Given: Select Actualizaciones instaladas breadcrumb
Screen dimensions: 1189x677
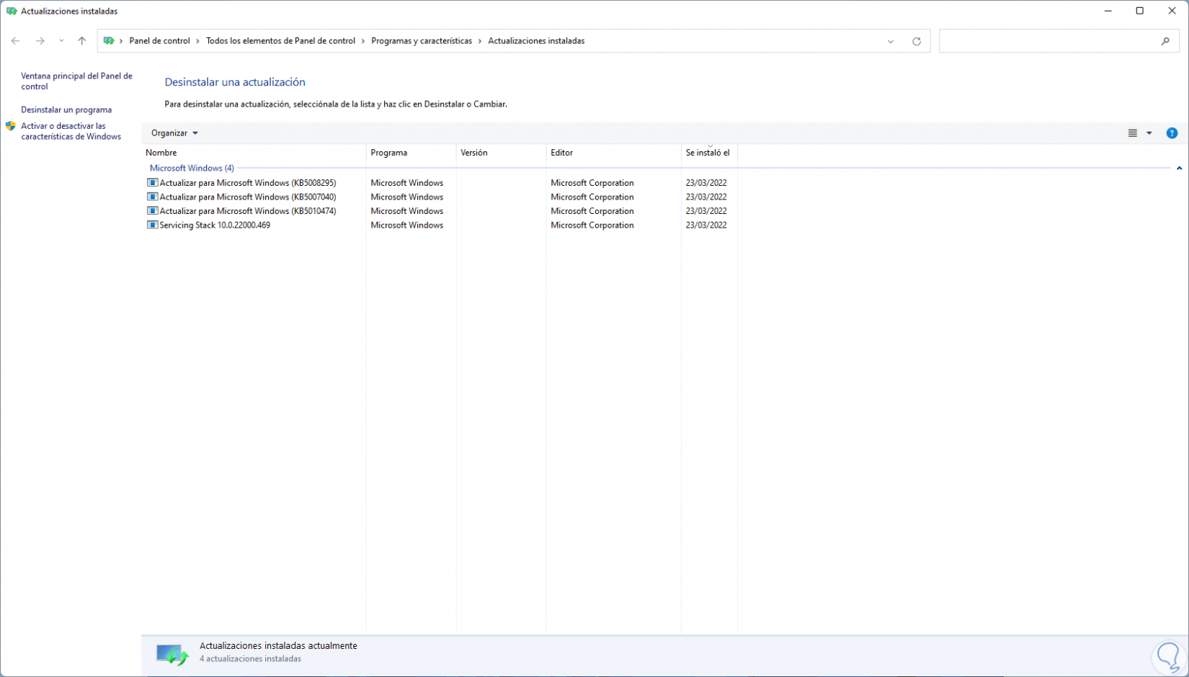Looking at the screenshot, I should [x=536, y=41].
